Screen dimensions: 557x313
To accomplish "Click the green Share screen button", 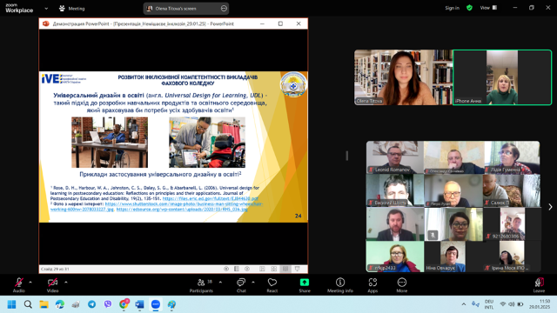I will [x=305, y=285].
